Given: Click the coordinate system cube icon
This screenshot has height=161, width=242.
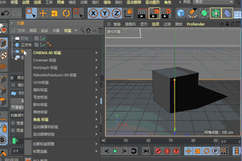Looking at the screenshot, I should click(128, 13).
